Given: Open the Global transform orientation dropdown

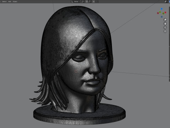Looking at the screenshot, I should pos(76,2).
